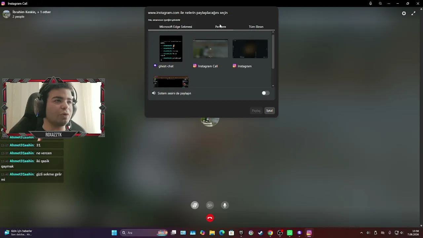The height and width of the screenshot is (238, 423).
Task: Select the Instagram window thumbnail
Action: pyautogui.click(x=250, y=49)
